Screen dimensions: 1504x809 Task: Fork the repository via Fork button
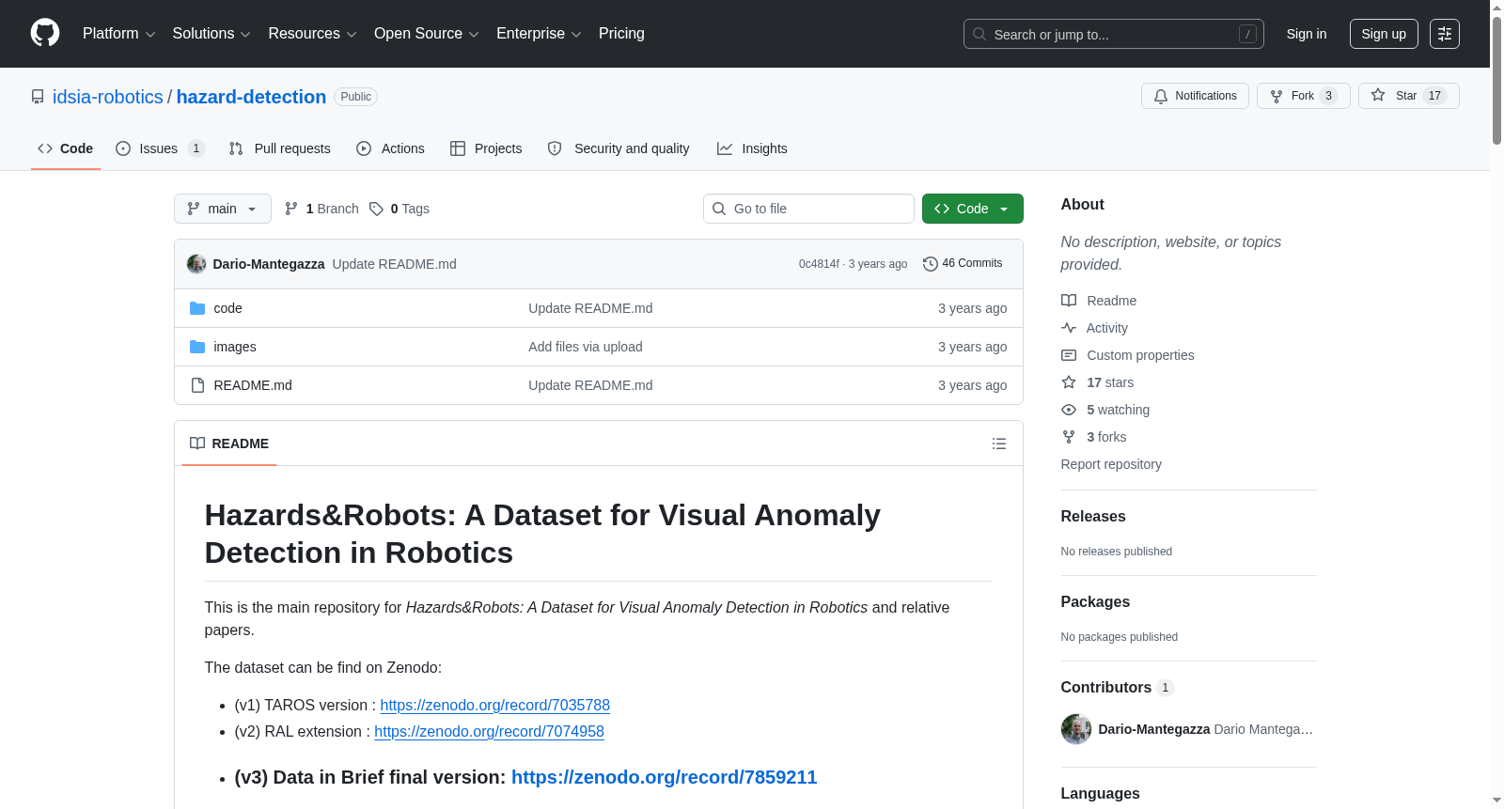pos(1303,96)
